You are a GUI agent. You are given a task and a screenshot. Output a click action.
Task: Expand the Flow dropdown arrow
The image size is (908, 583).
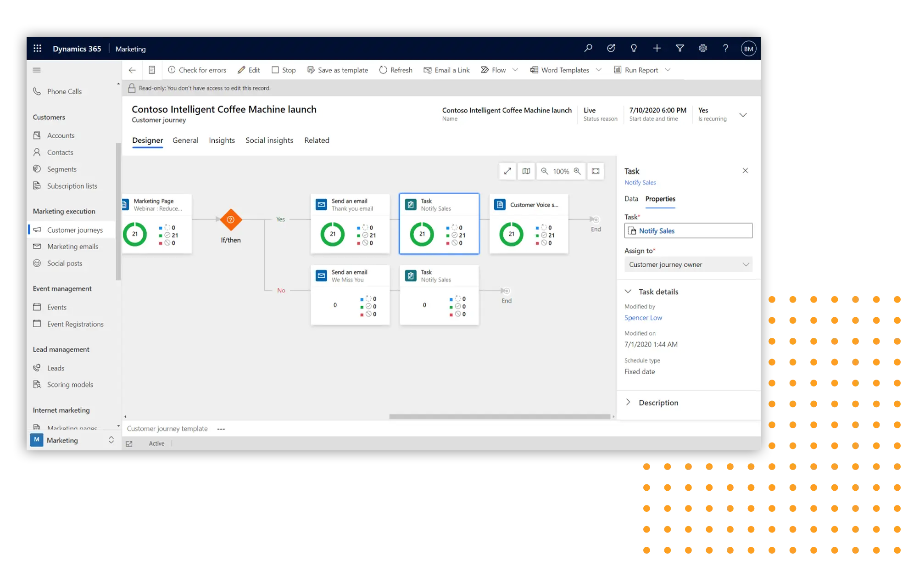(x=515, y=70)
